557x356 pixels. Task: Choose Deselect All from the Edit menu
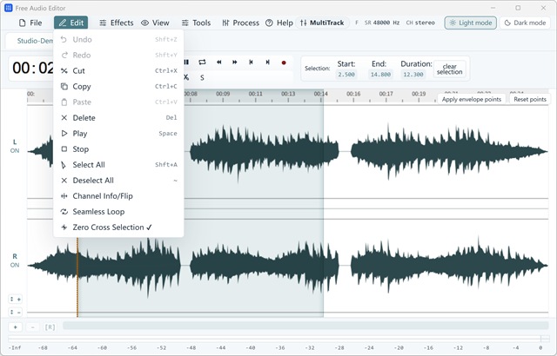tap(118, 181)
